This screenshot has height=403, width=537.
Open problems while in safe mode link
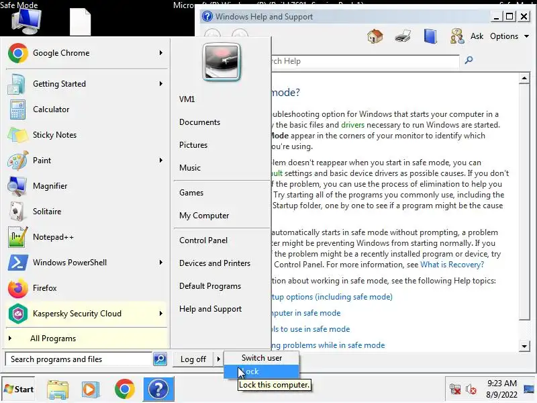328,345
